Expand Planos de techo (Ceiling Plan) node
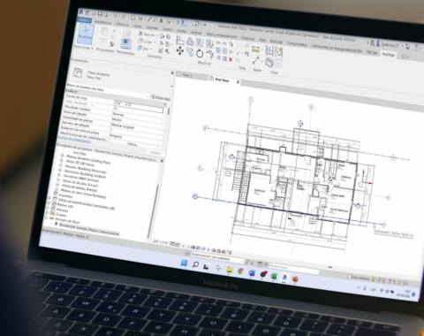Image resolution: width=424 pixels, height=336 pixels. [x=62, y=155]
